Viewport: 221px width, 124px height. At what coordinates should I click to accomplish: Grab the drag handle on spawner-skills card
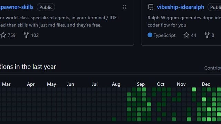click(x=124, y=7)
